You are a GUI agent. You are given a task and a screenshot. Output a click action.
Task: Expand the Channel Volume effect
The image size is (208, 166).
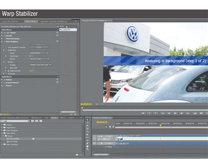2,83
